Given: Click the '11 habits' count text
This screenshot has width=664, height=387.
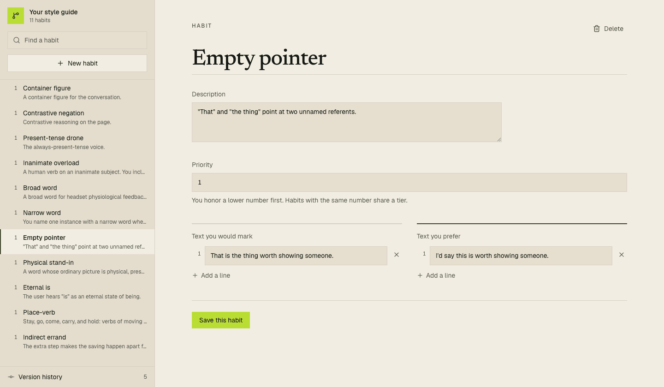Looking at the screenshot, I should (40, 20).
